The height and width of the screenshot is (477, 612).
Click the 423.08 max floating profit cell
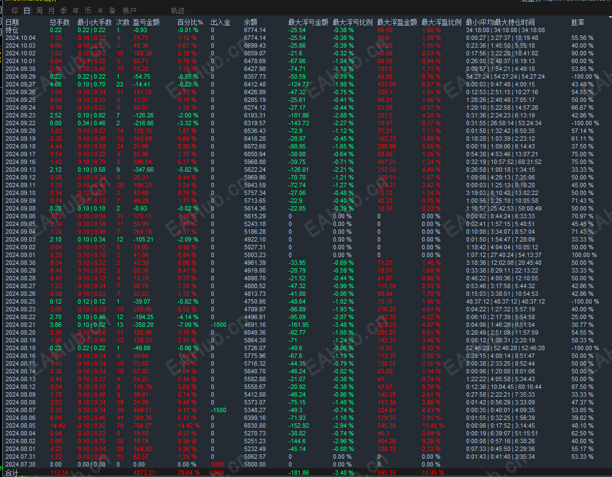tap(386, 84)
